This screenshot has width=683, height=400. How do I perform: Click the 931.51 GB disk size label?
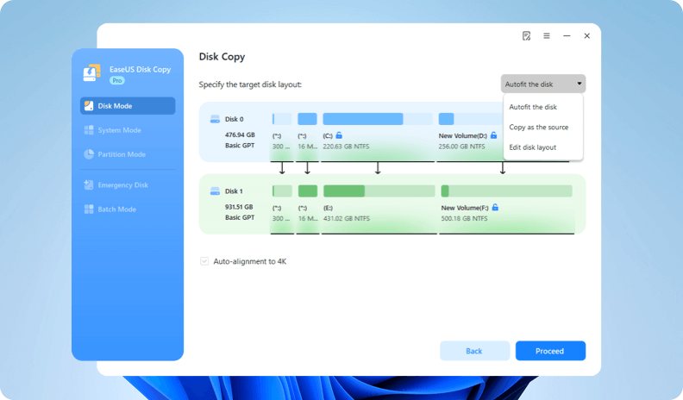coord(239,207)
